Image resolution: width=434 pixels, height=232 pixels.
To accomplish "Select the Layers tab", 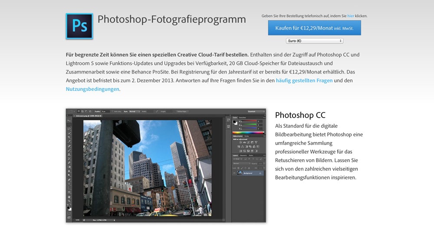I will point(235,155).
